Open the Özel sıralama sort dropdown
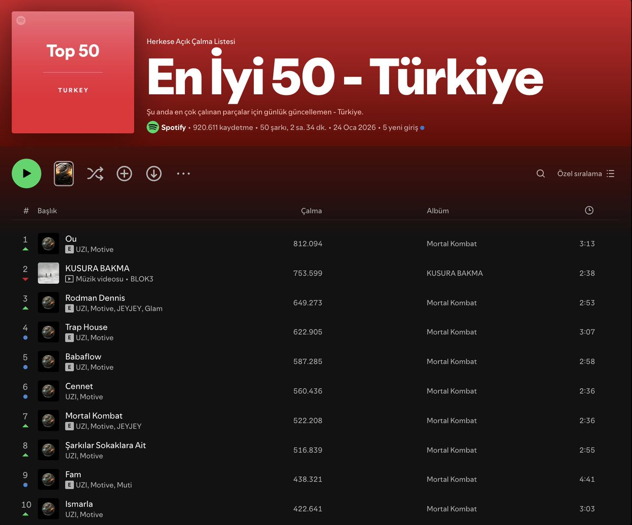The image size is (632, 525). click(x=586, y=174)
